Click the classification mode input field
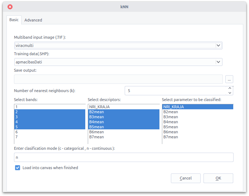249x196 pixels. click(124, 157)
